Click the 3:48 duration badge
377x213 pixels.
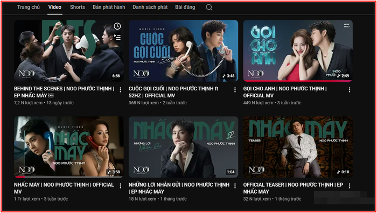click(228, 76)
